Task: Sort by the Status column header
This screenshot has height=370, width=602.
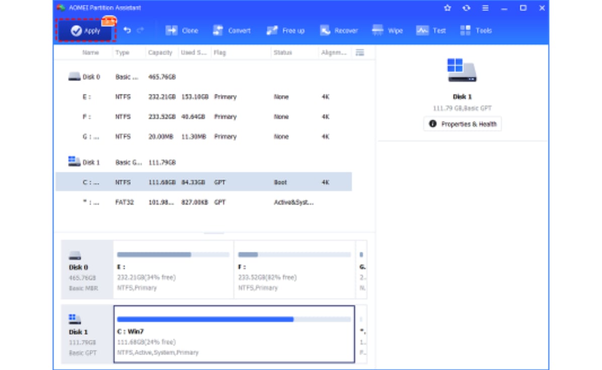Action: (x=282, y=52)
